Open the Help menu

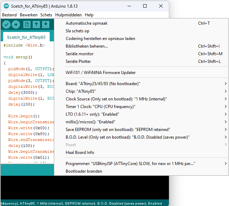[89, 15]
